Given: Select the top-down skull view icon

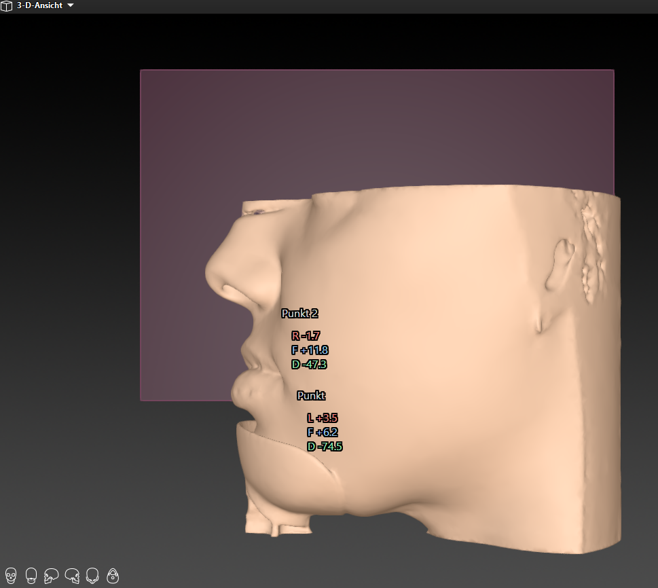Looking at the screenshot, I should click(x=93, y=576).
